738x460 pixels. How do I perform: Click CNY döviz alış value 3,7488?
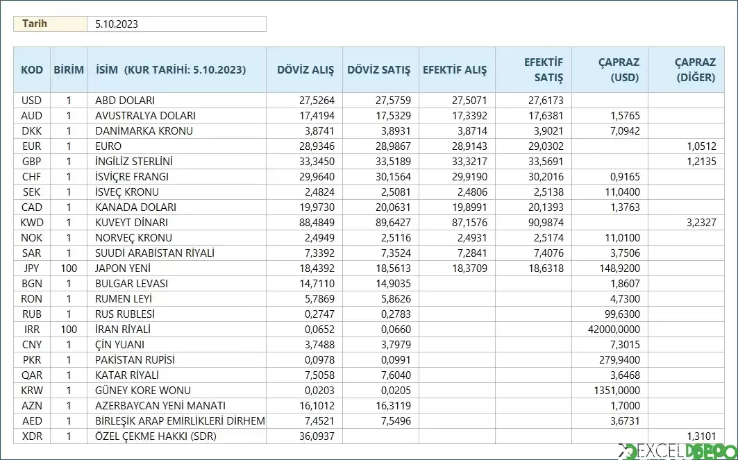(305, 345)
